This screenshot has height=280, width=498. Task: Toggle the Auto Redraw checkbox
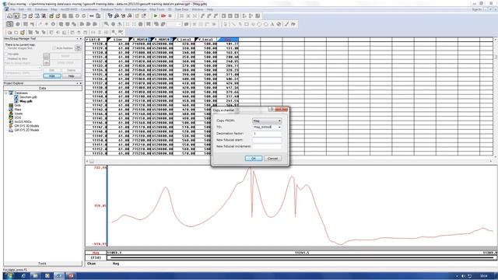pos(54,48)
